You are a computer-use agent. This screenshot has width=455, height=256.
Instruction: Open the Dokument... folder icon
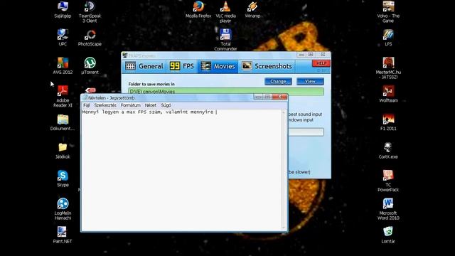click(63, 122)
